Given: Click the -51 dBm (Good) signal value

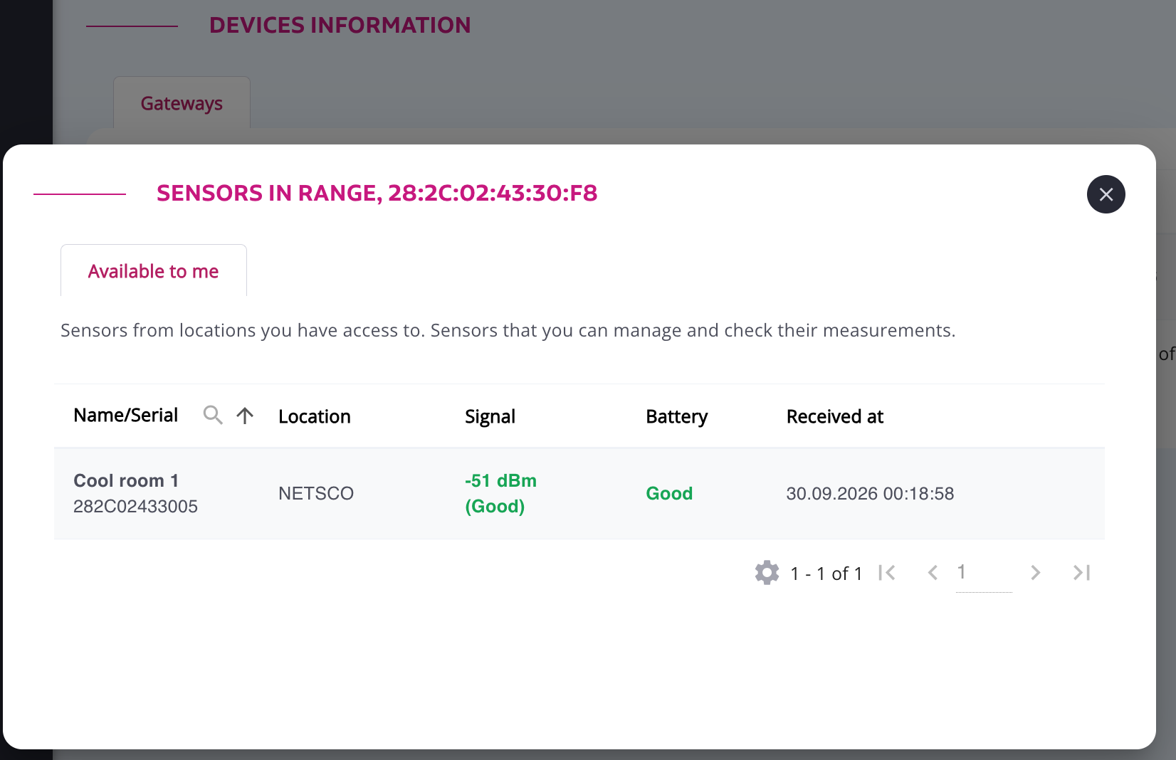Looking at the screenshot, I should click(500, 493).
